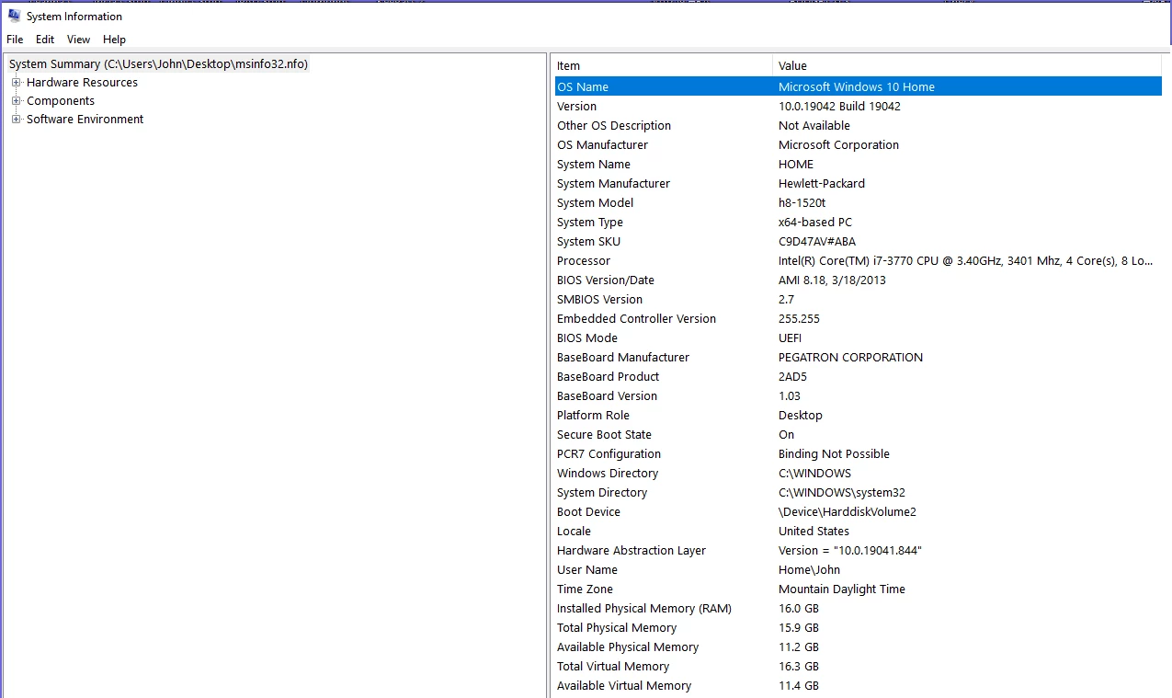Select the BIOS Mode row
Screen dimensions: 1172x698
coord(858,338)
